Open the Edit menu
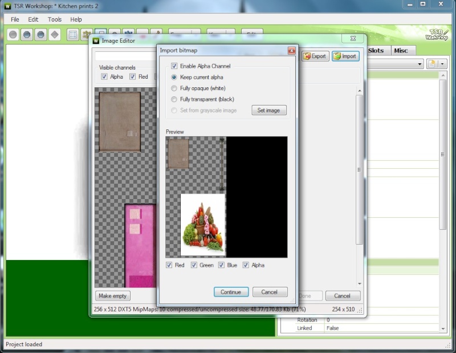 (x=33, y=19)
